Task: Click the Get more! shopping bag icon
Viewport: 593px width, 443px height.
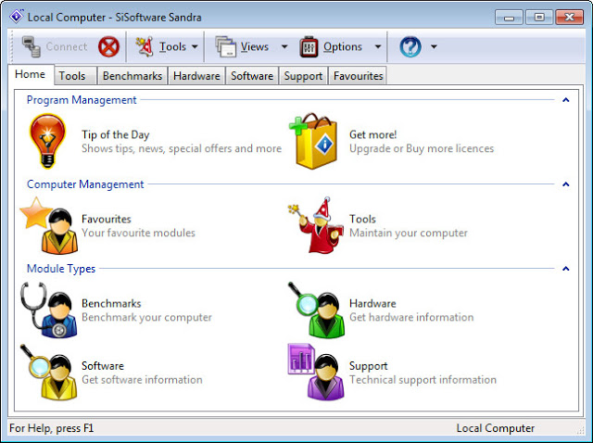Action: 313,141
